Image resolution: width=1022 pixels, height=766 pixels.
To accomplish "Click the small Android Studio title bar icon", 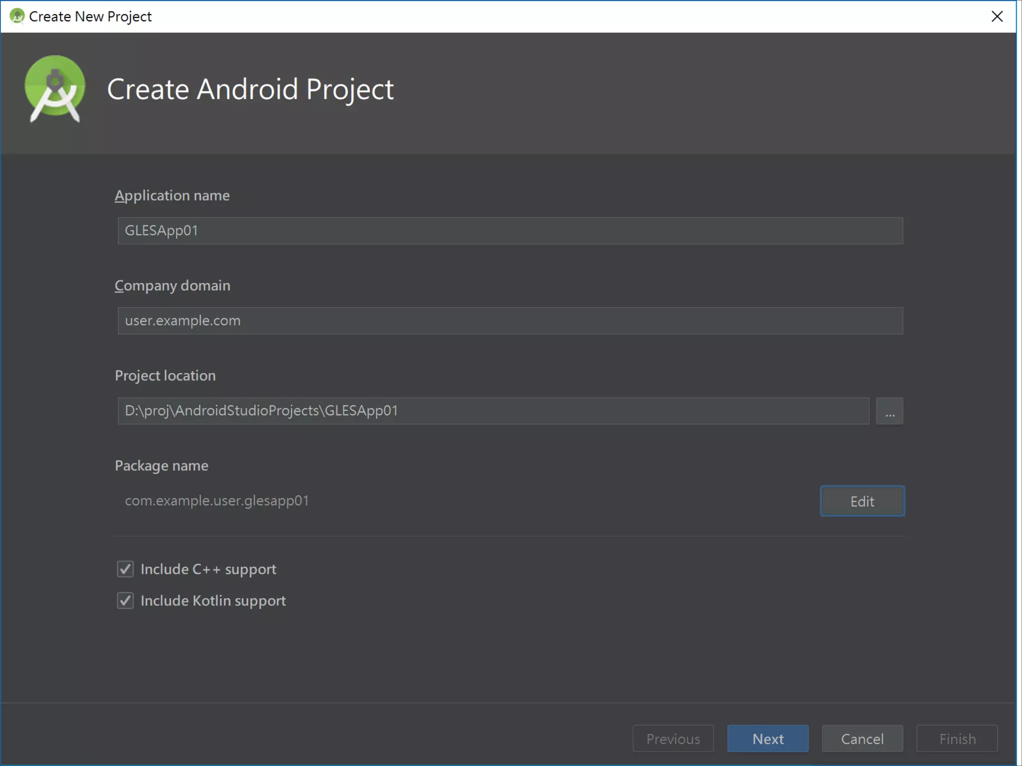I will coord(17,16).
